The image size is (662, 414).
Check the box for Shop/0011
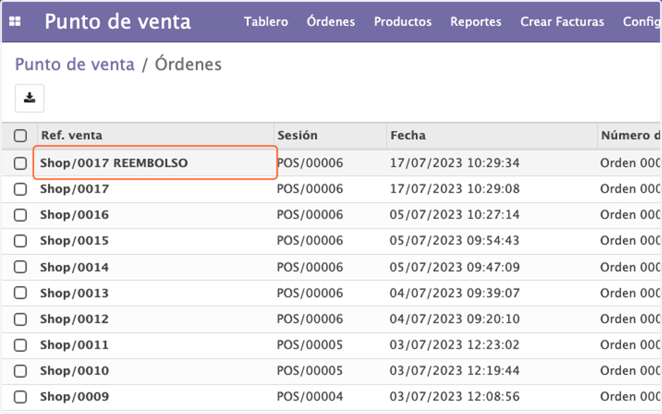(20, 345)
